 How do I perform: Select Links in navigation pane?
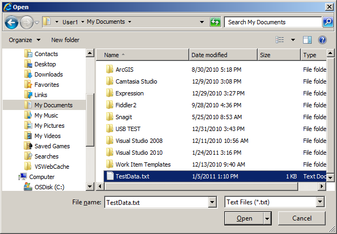point(36,95)
